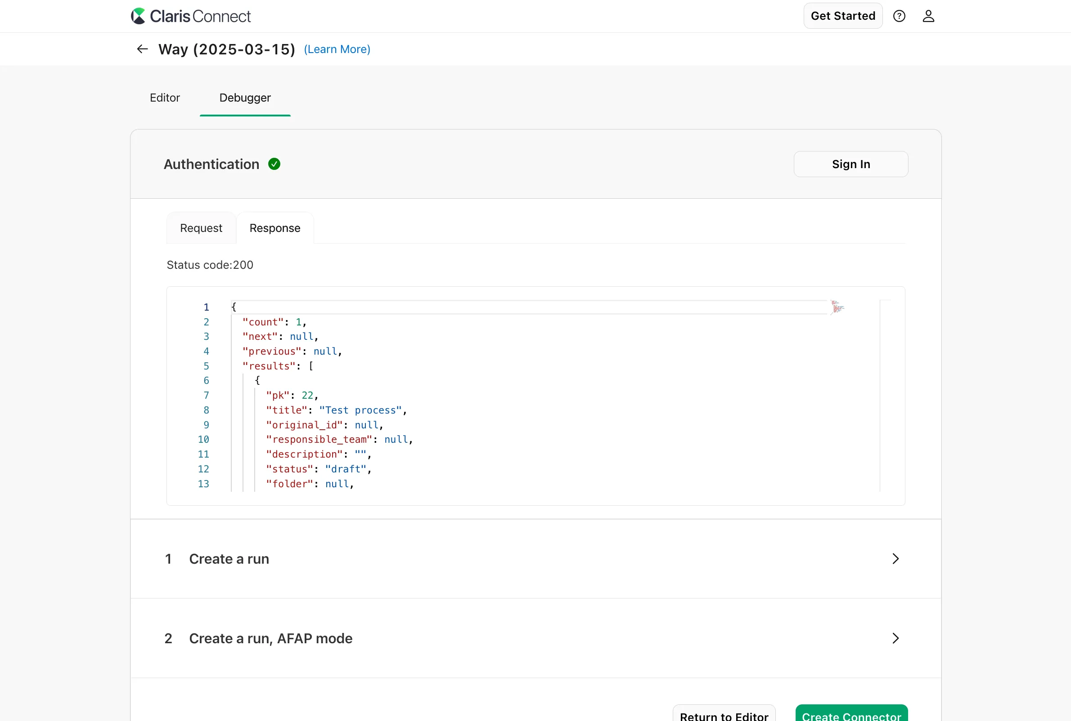Viewport: 1071px width, 721px height.
Task: Click line 8 title in JSON response
Action: pyautogui.click(x=336, y=410)
